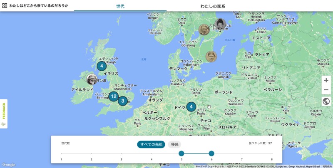Click the page title わたしはどこから来ているのだろうか
The image size is (333, 168).
tap(39, 6)
